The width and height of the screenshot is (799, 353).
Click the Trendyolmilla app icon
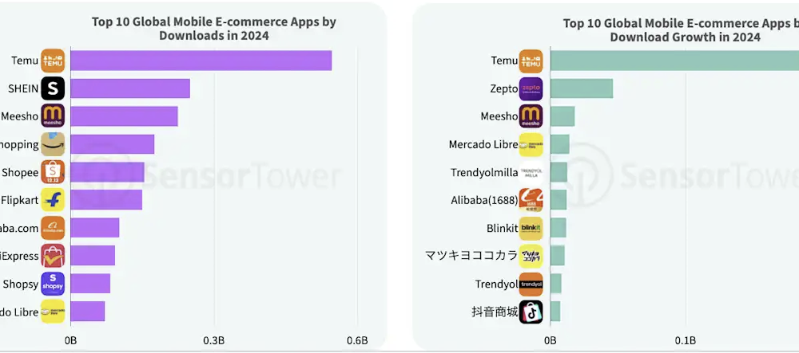tap(531, 173)
